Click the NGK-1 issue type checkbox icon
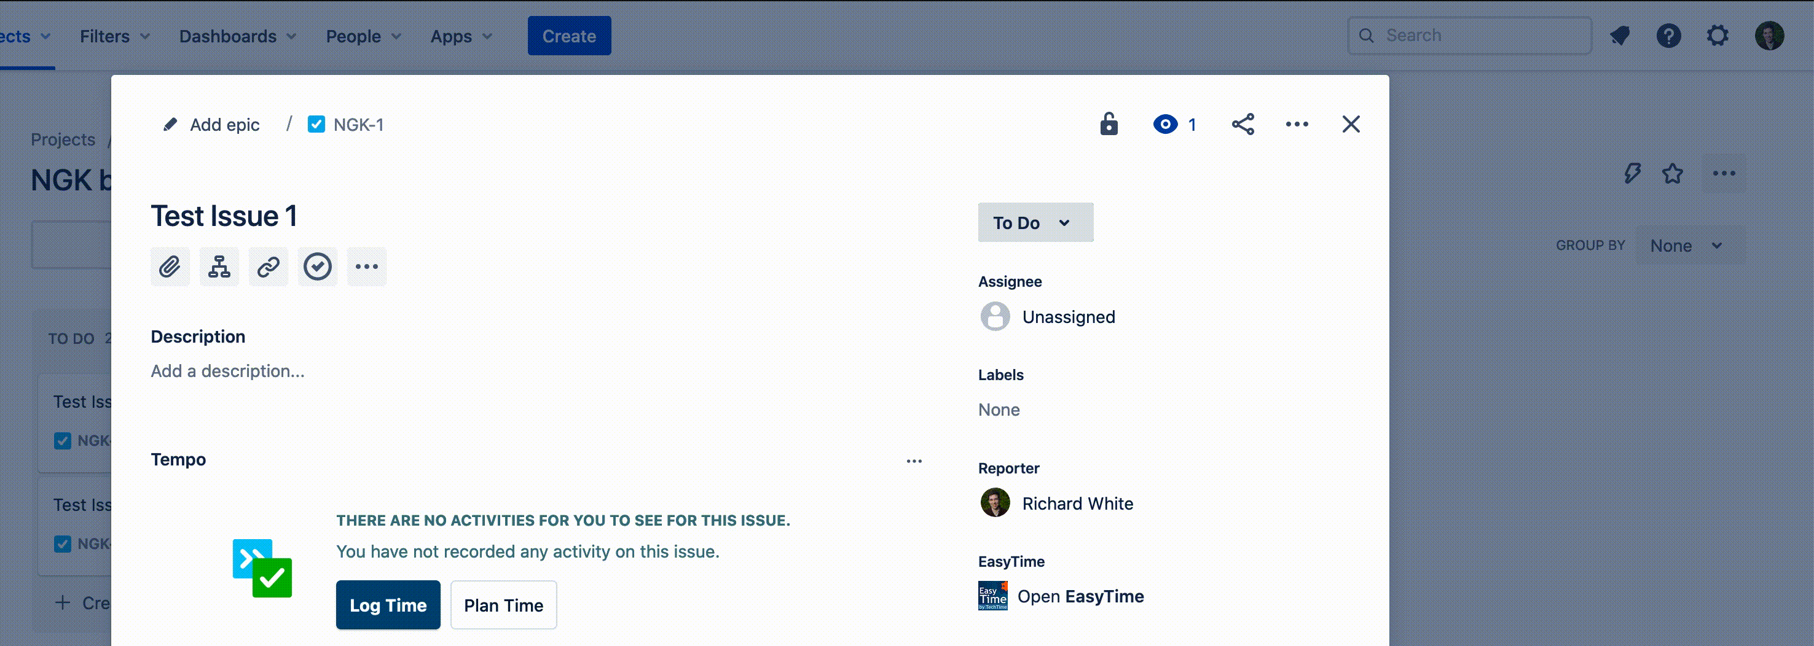 click(x=316, y=125)
